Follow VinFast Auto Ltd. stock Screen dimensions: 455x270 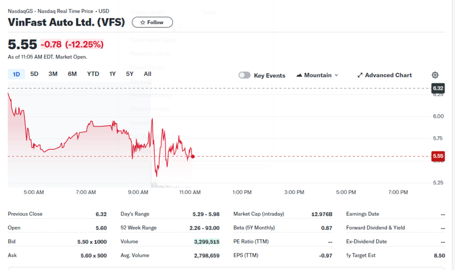[152, 22]
